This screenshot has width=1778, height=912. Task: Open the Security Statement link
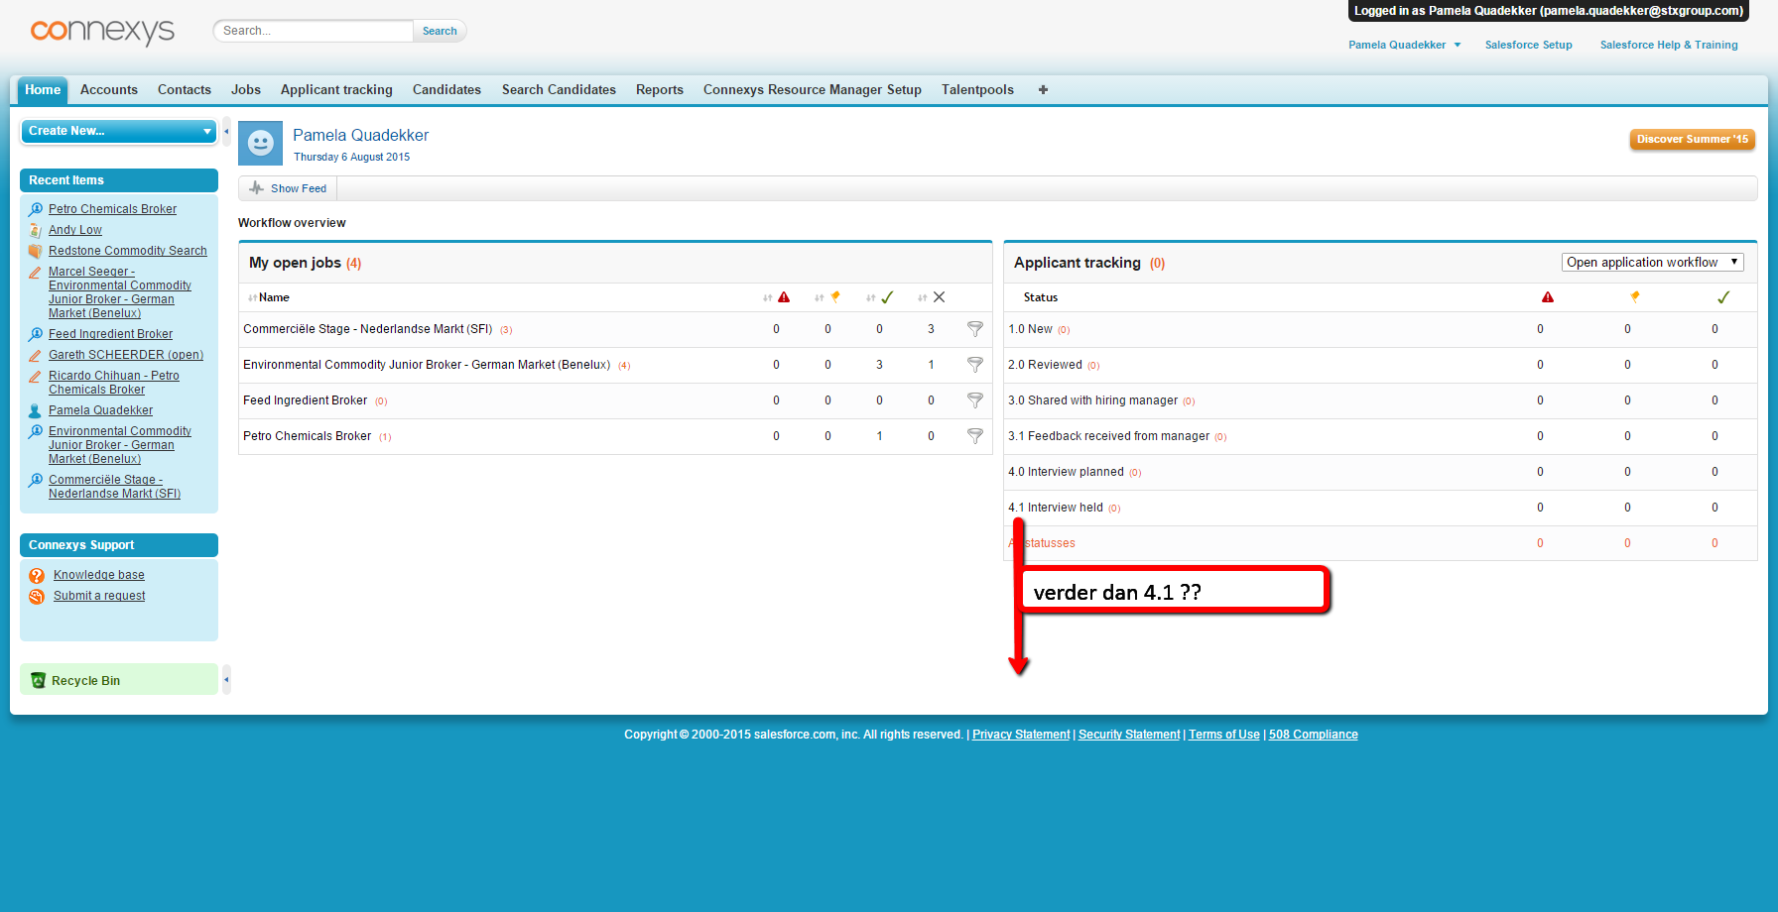[x=1129, y=735]
